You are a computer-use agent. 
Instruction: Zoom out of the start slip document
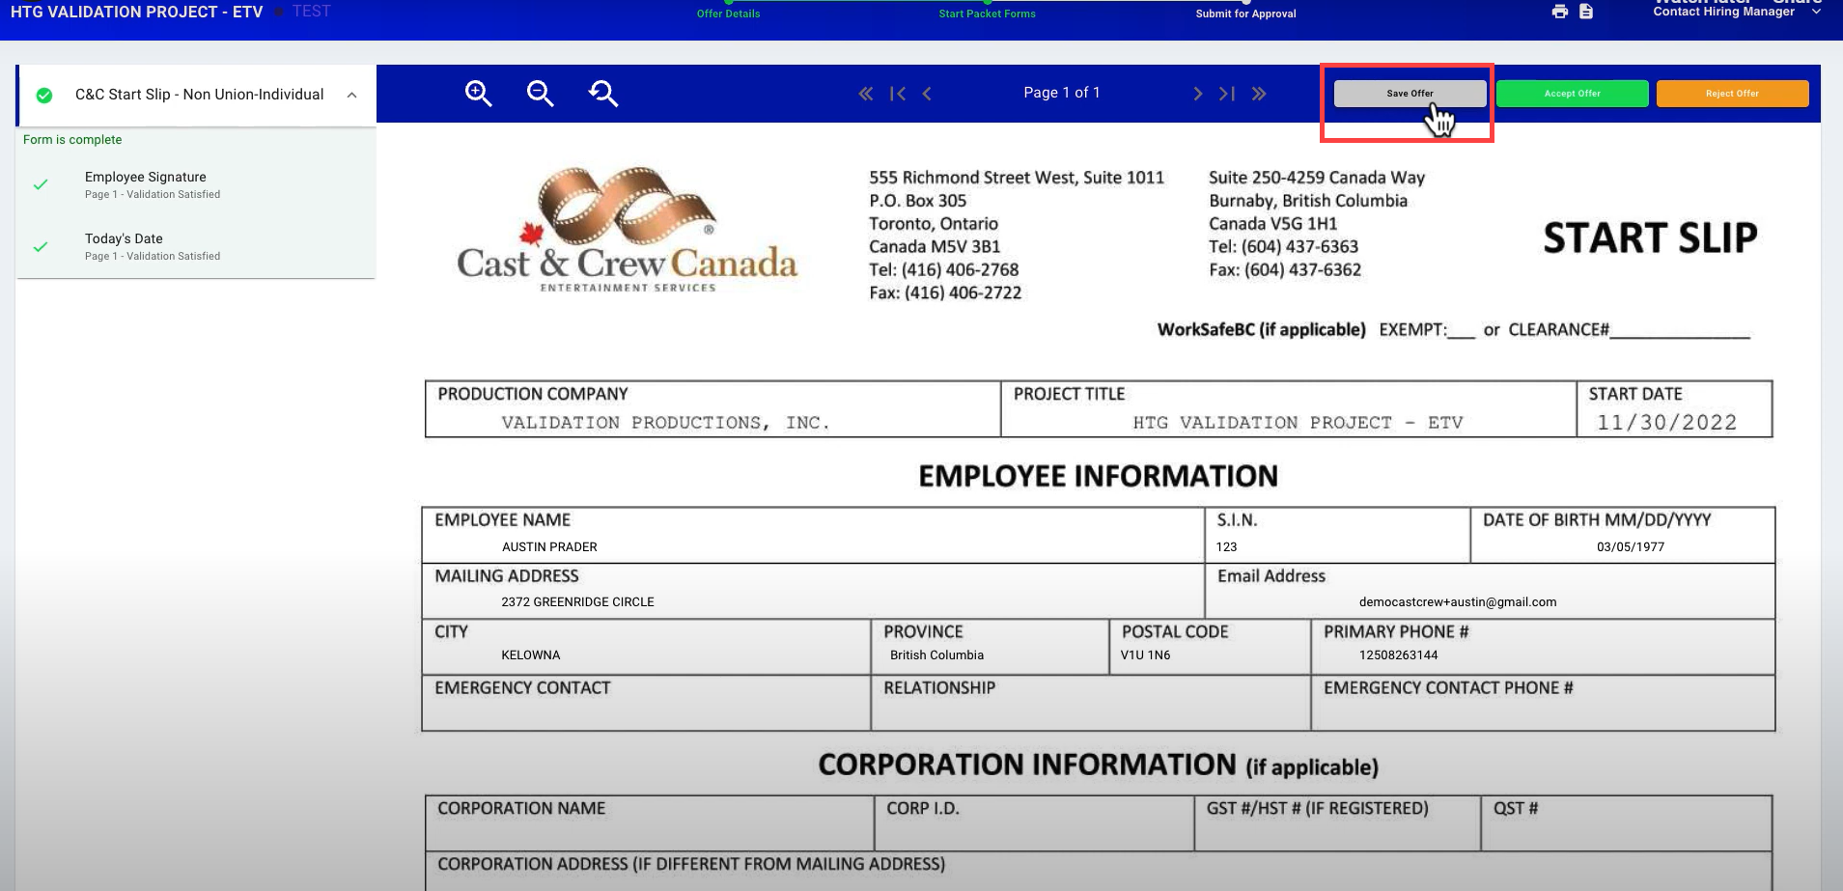541,94
